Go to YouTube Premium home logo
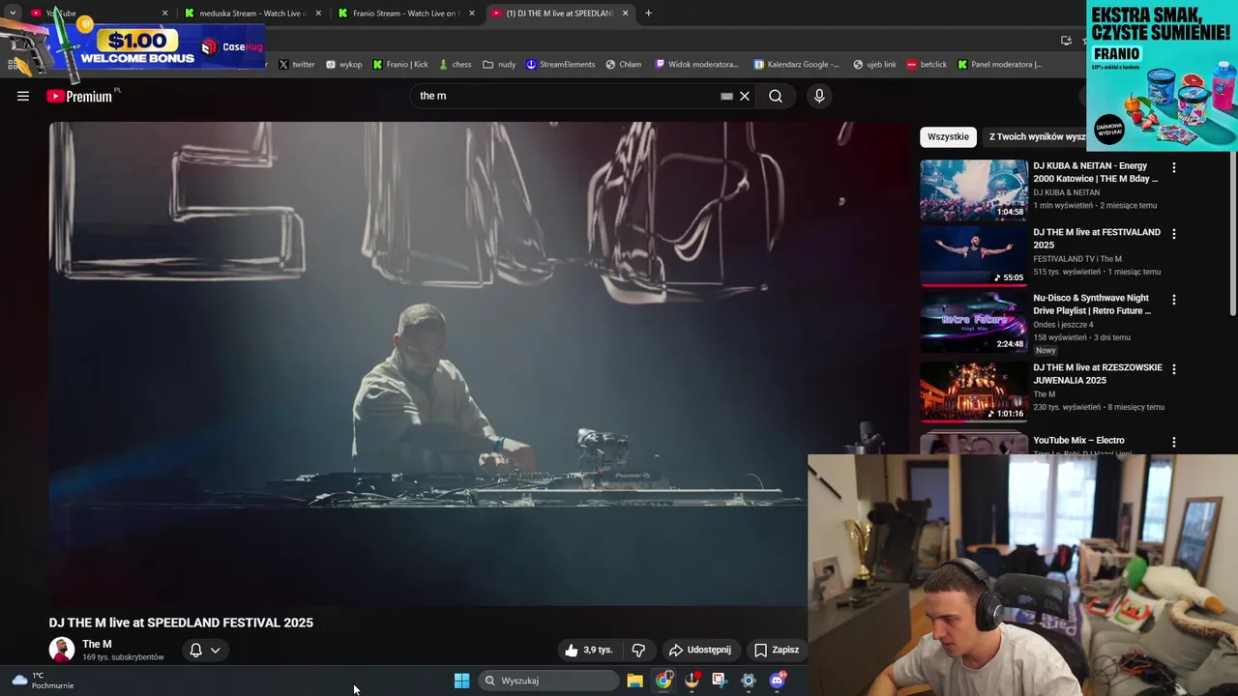The width and height of the screenshot is (1238, 696). click(79, 96)
